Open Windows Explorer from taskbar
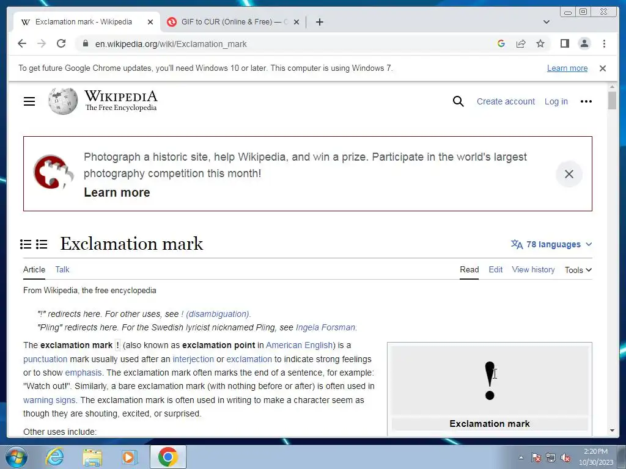Screen dimensions: 626x469 (92, 457)
